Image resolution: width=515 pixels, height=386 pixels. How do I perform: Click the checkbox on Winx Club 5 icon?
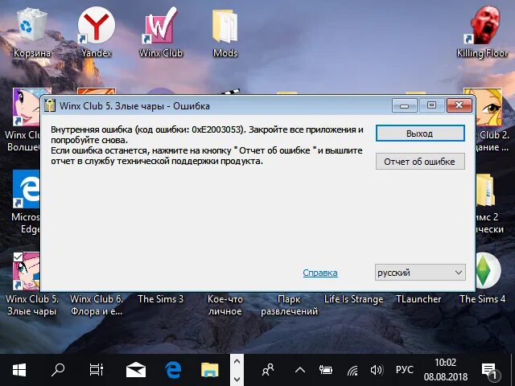pos(18,257)
